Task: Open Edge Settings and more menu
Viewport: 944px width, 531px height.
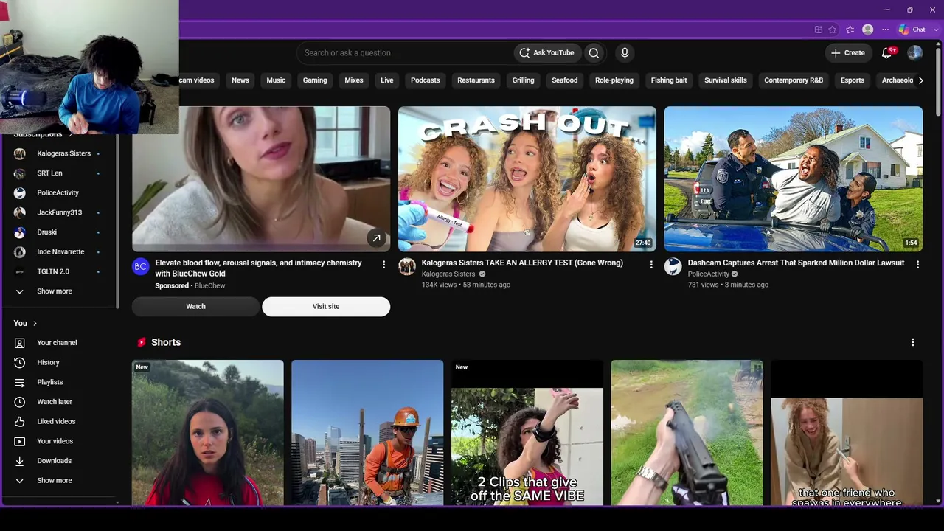Action: [x=886, y=29]
